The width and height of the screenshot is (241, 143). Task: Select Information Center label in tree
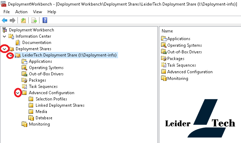(x=33, y=36)
